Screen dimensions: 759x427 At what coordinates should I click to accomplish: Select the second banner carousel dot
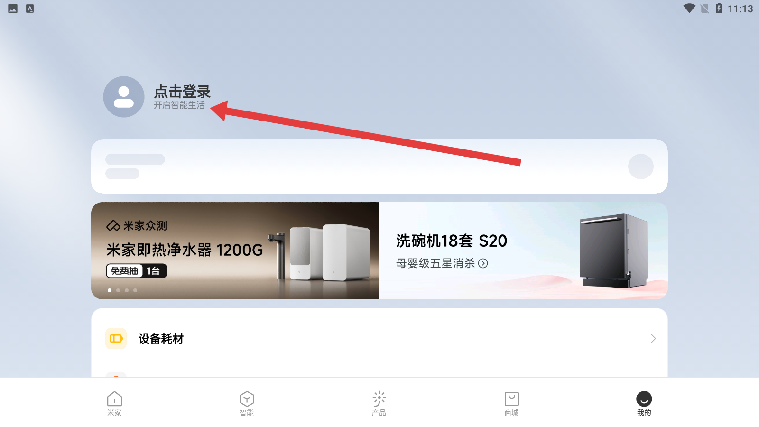118,290
